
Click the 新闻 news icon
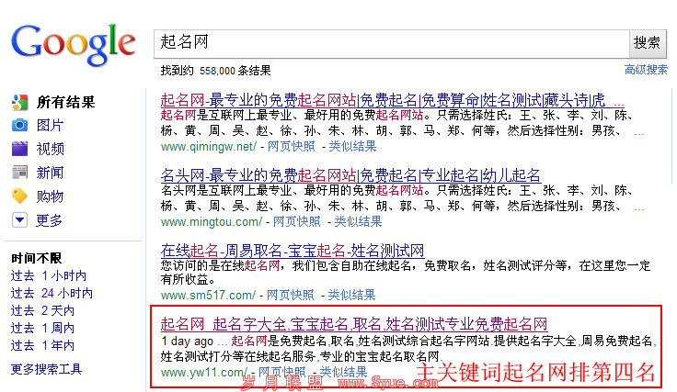[19, 173]
